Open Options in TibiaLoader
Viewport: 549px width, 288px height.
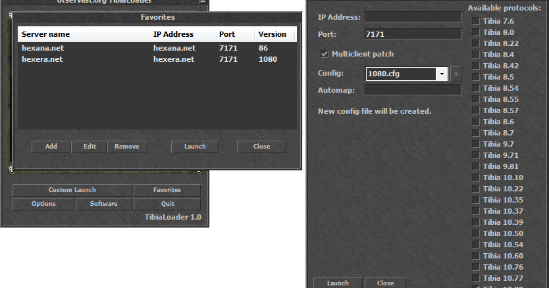(43, 204)
